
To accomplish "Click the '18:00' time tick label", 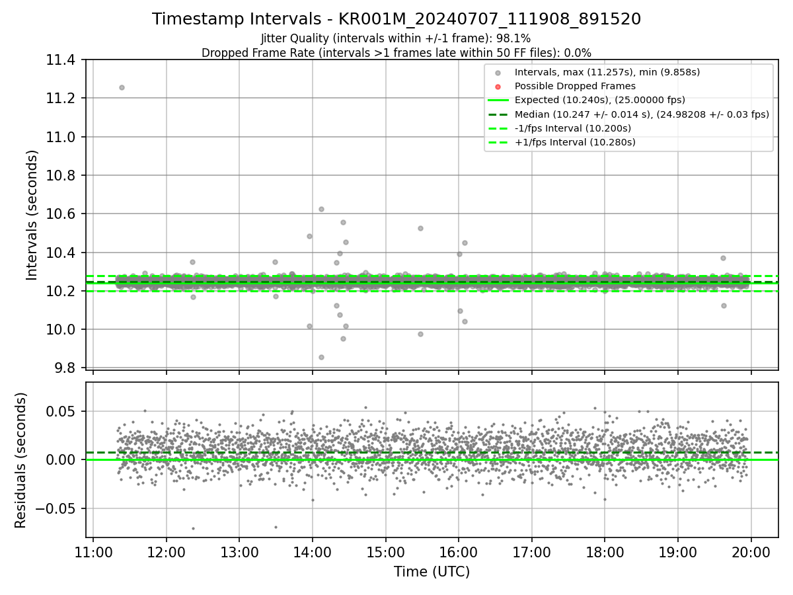I will pyautogui.click(x=605, y=552).
